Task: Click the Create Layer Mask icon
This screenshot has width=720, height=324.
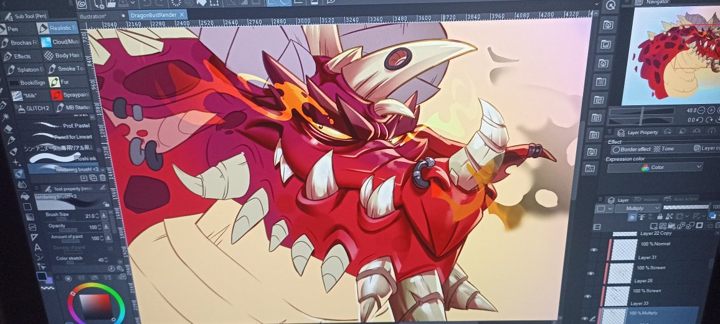Action: (699, 225)
